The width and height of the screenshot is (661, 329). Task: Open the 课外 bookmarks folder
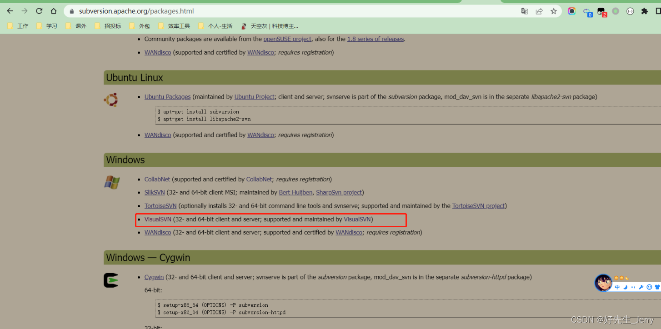76,26
